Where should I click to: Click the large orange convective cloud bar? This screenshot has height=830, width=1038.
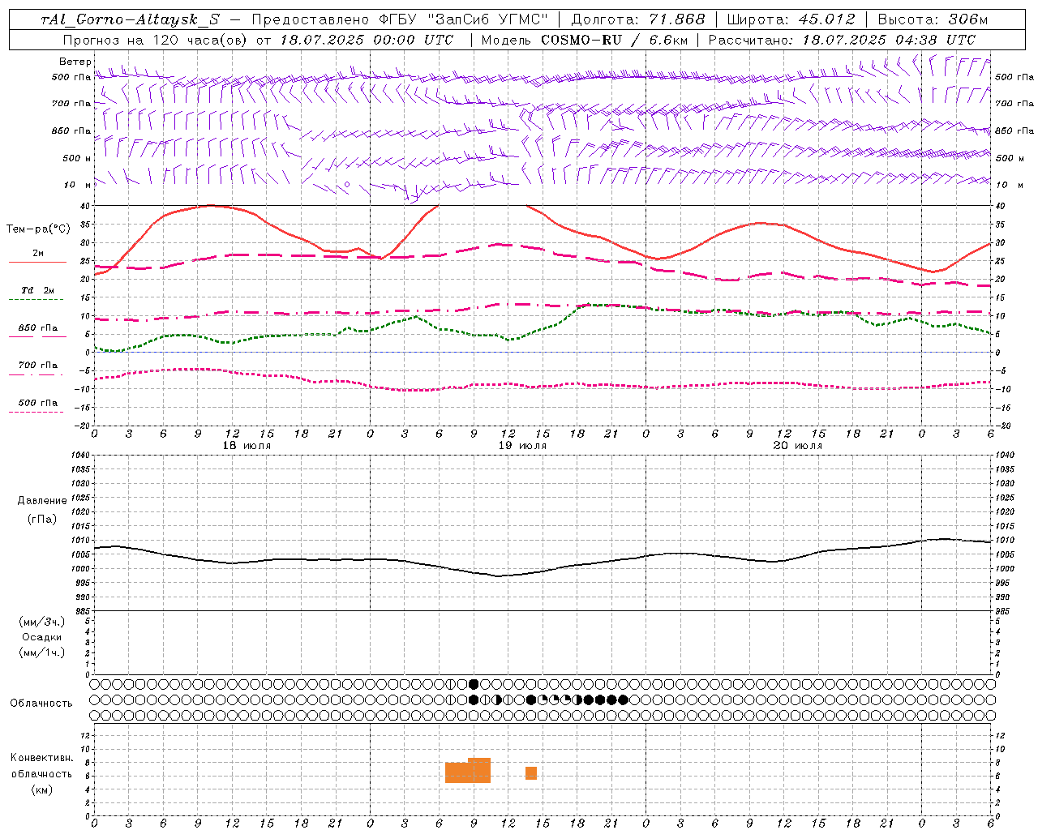[x=468, y=771]
